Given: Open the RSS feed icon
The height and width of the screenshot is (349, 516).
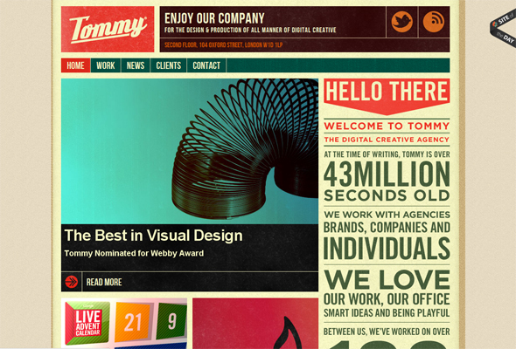Looking at the screenshot, I should coord(434,22).
